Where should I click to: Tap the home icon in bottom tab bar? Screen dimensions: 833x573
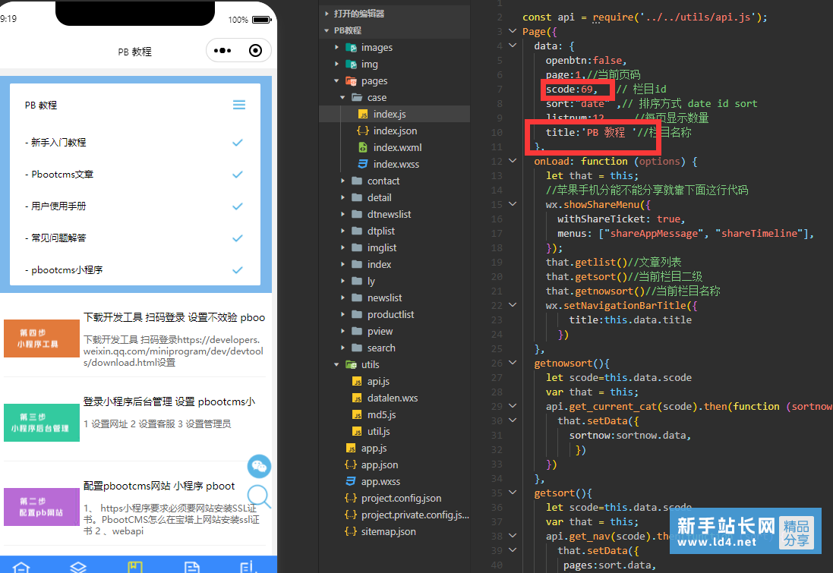click(21, 567)
